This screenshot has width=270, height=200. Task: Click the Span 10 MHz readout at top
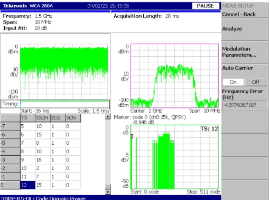[x=27, y=22]
